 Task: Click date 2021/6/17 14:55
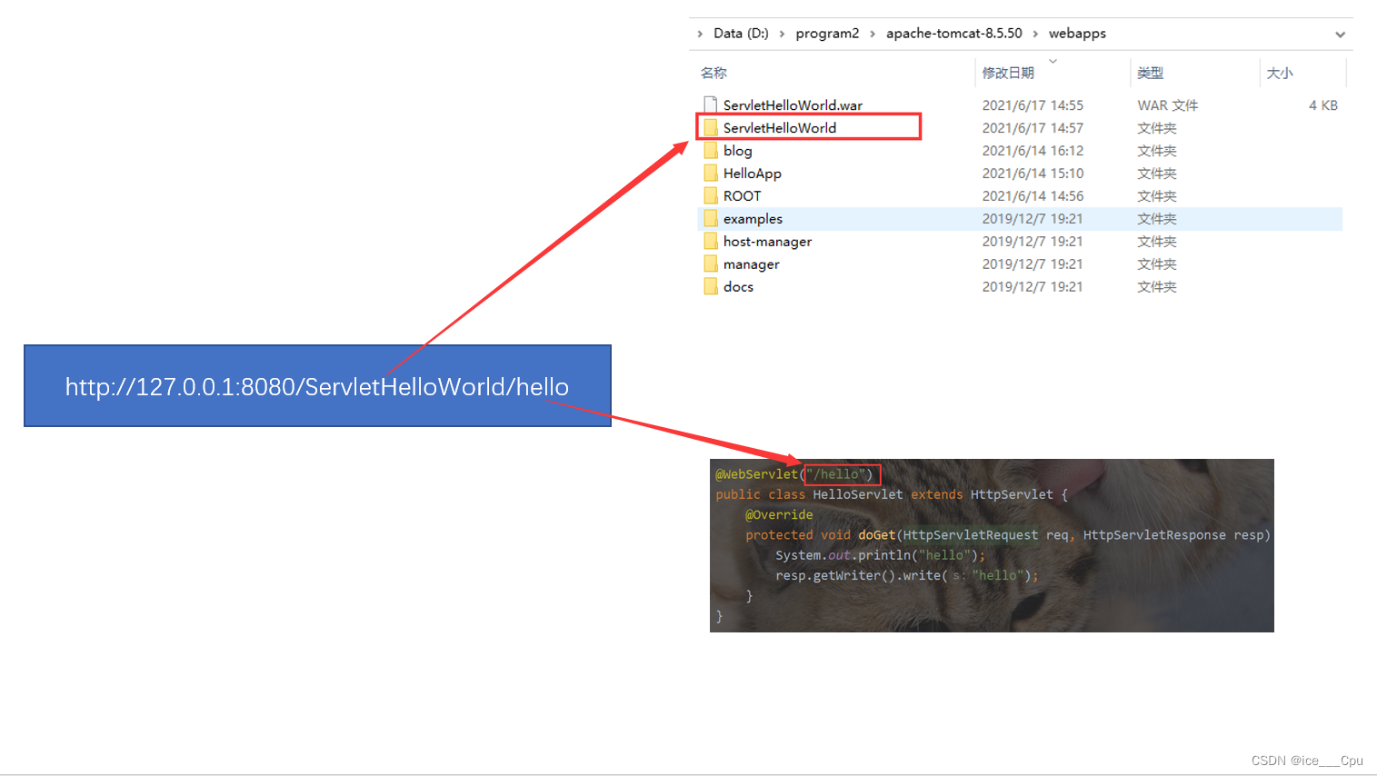coord(1033,105)
